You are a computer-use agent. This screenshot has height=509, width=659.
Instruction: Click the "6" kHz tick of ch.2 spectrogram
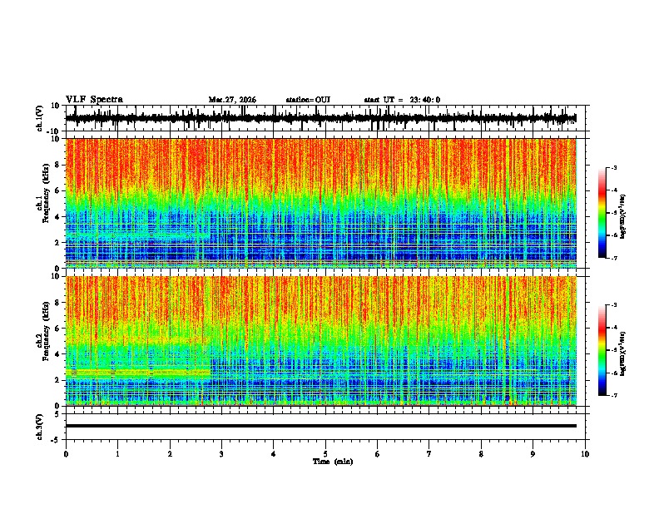[x=57, y=328]
